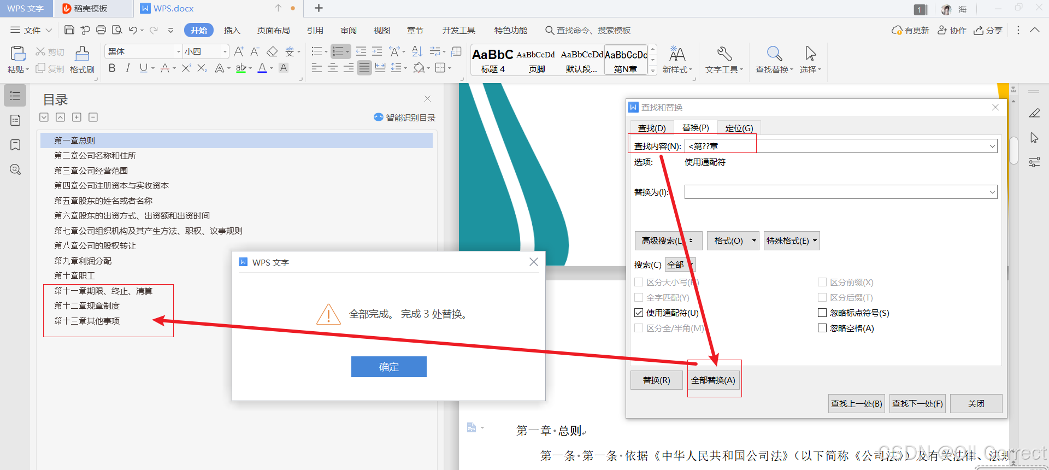Click the 替换(R) button
1049x470 pixels.
tap(657, 380)
